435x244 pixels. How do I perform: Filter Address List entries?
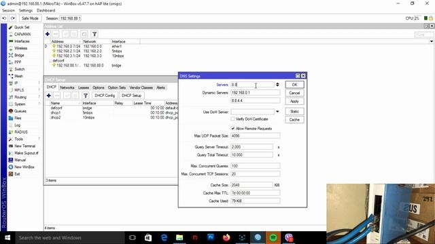tap(94, 34)
